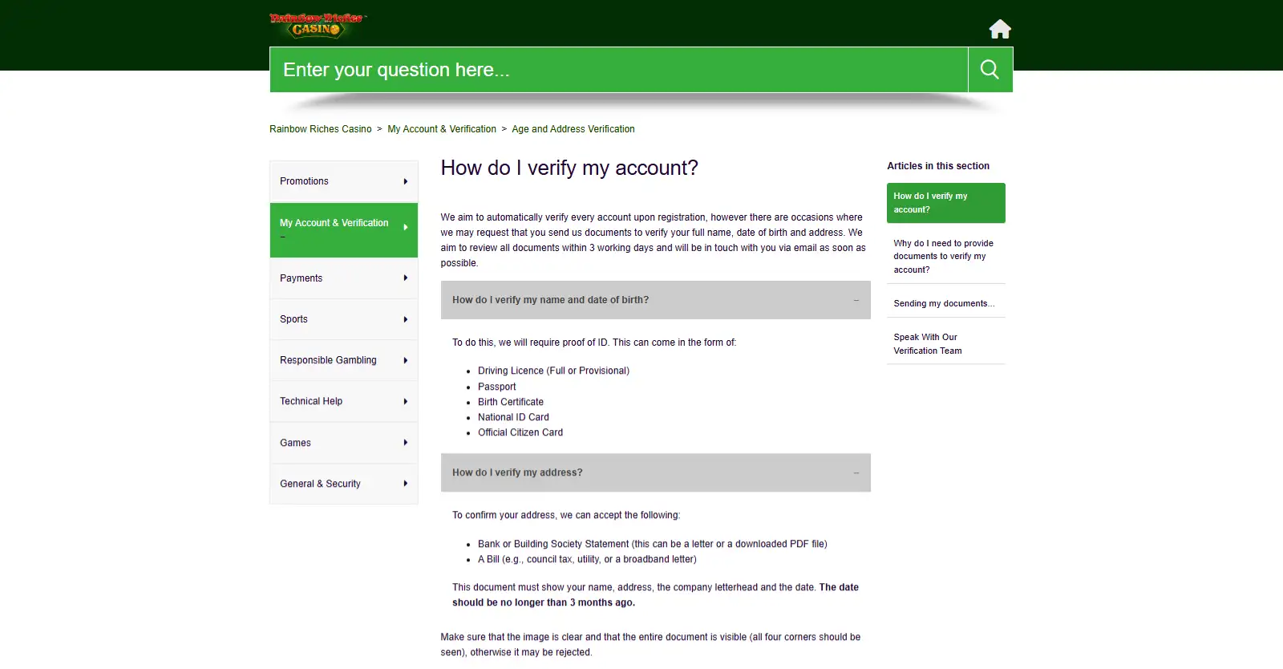Click the arrow next to Promotions
This screenshot has width=1283, height=669.
[x=406, y=181]
